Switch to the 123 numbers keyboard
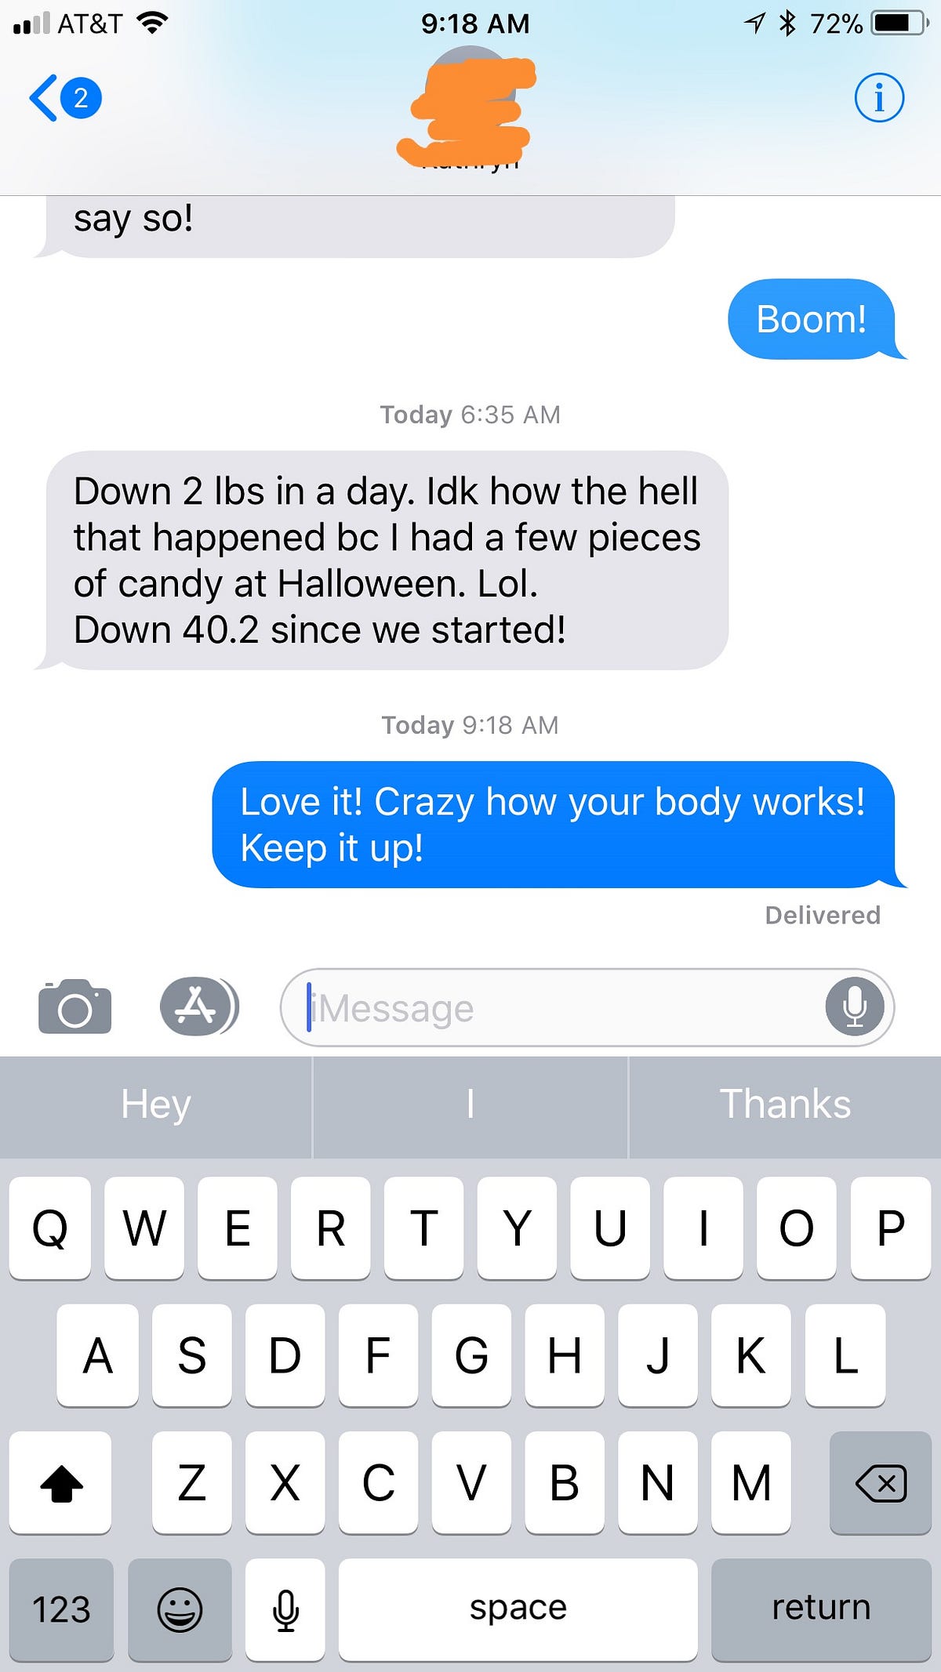 coord(61,1609)
